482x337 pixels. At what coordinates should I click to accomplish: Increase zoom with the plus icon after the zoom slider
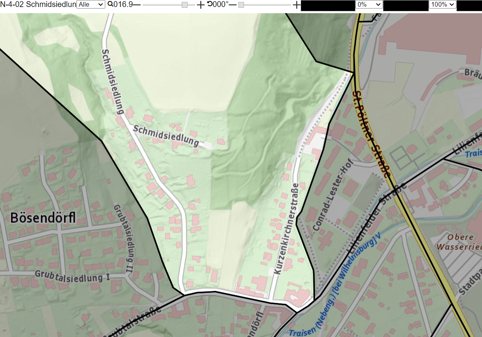tap(200, 5)
